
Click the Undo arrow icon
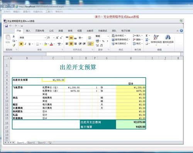10,26
